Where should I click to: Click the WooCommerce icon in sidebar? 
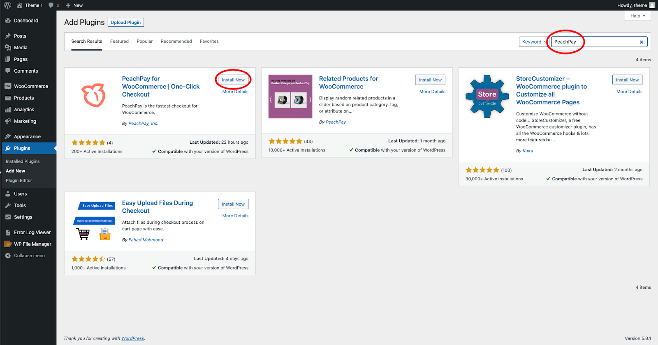click(8, 86)
